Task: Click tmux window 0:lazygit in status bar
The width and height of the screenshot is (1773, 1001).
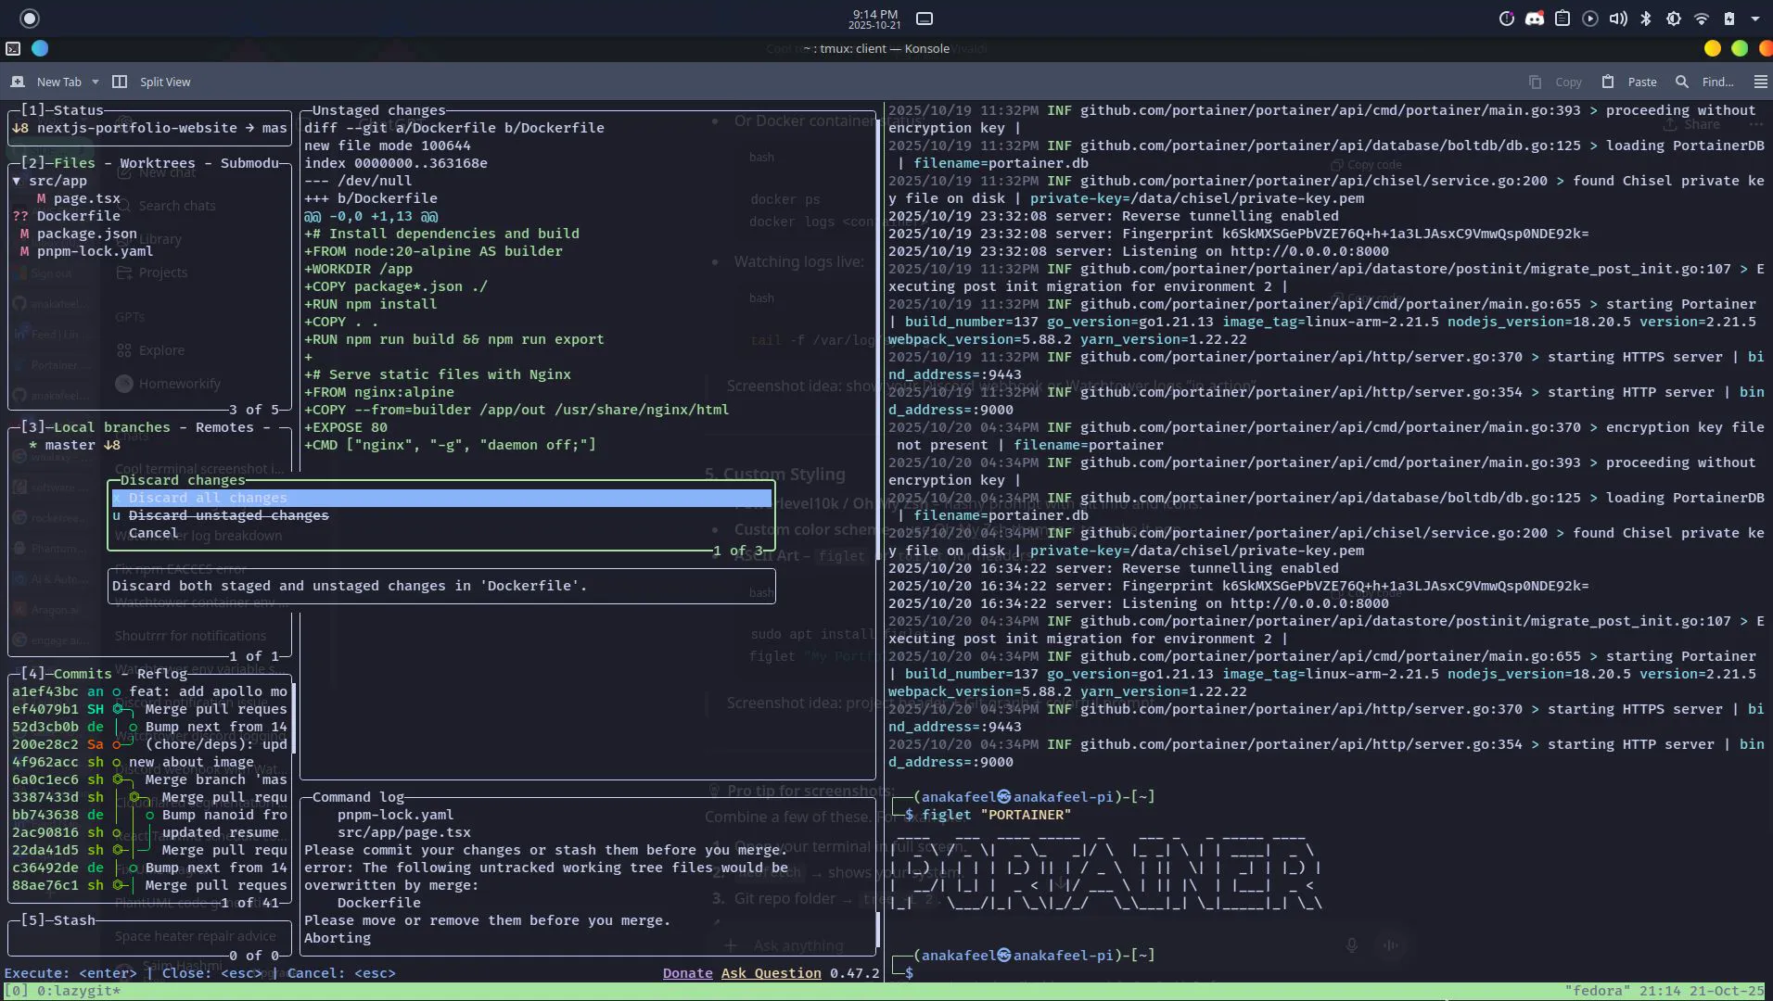Action: click(x=79, y=991)
